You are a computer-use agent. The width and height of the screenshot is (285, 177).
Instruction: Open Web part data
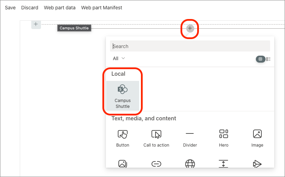tap(60, 8)
